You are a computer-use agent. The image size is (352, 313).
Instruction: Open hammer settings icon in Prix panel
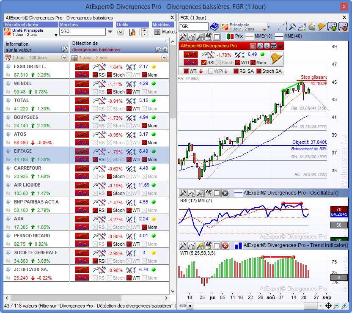click(183, 36)
